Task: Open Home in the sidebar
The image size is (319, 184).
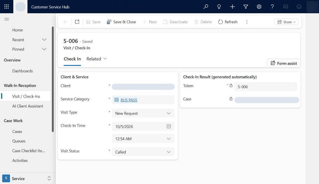Action: [x=17, y=30]
